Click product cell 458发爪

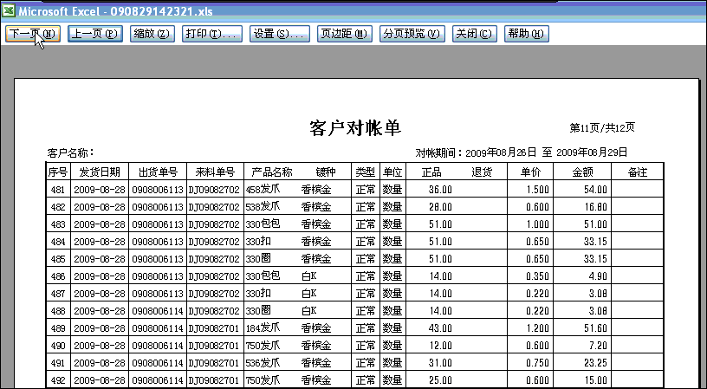pyautogui.click(x=263, y=190)
